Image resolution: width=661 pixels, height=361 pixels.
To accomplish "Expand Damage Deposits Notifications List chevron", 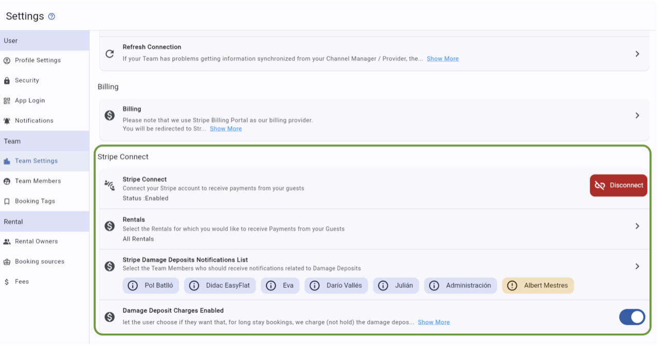I will pos(637,266).
